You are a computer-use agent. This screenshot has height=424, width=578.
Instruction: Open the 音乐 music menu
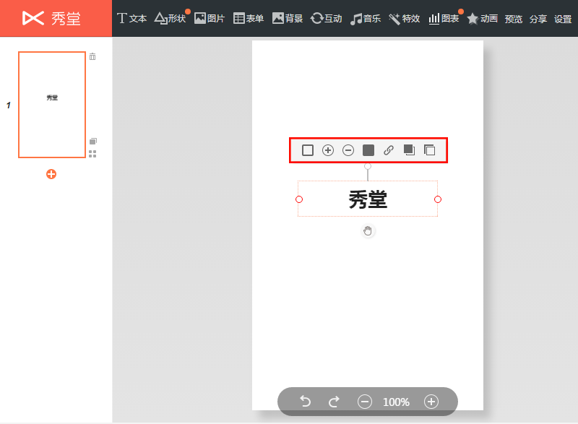pyautogui.click(x=366, y=18)
